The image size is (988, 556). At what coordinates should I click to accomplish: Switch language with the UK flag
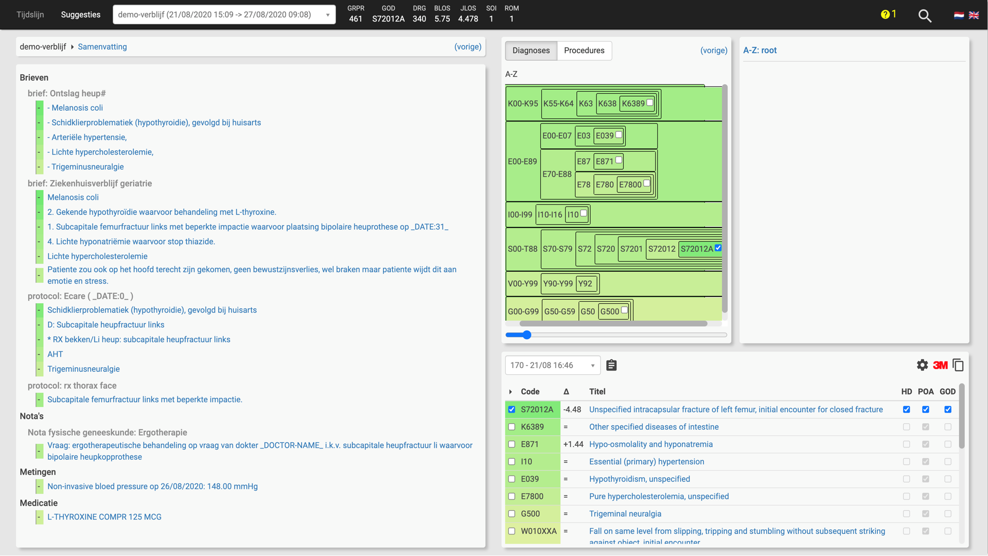pos(974,15)
